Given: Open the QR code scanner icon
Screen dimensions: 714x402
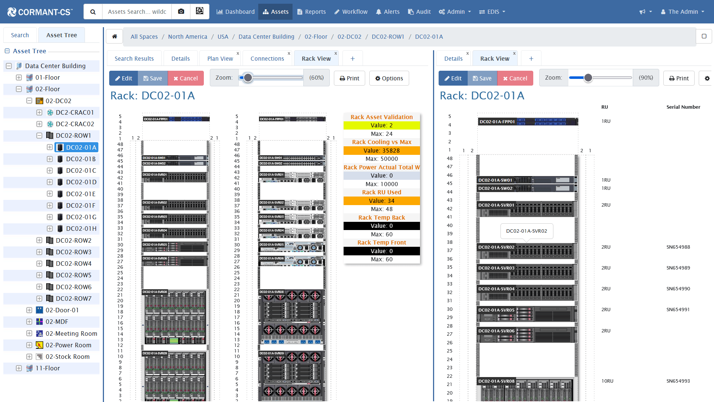Looking at the screenshot, I should pyautogui.click(x=200, y=12).
